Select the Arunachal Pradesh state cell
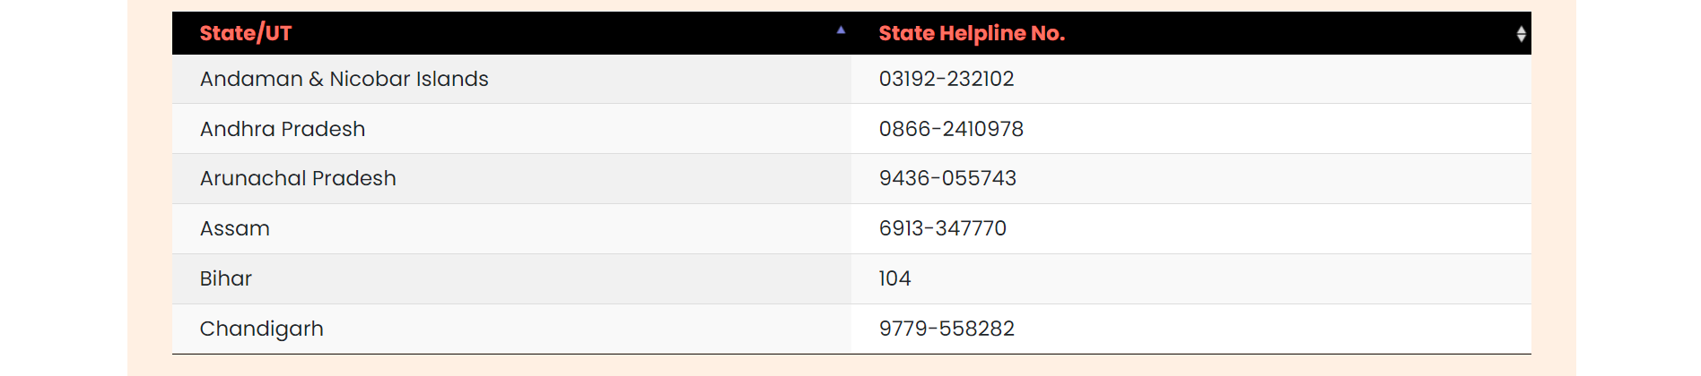Viewport: 1701px width, 376px height. click(x=511, y=178)
